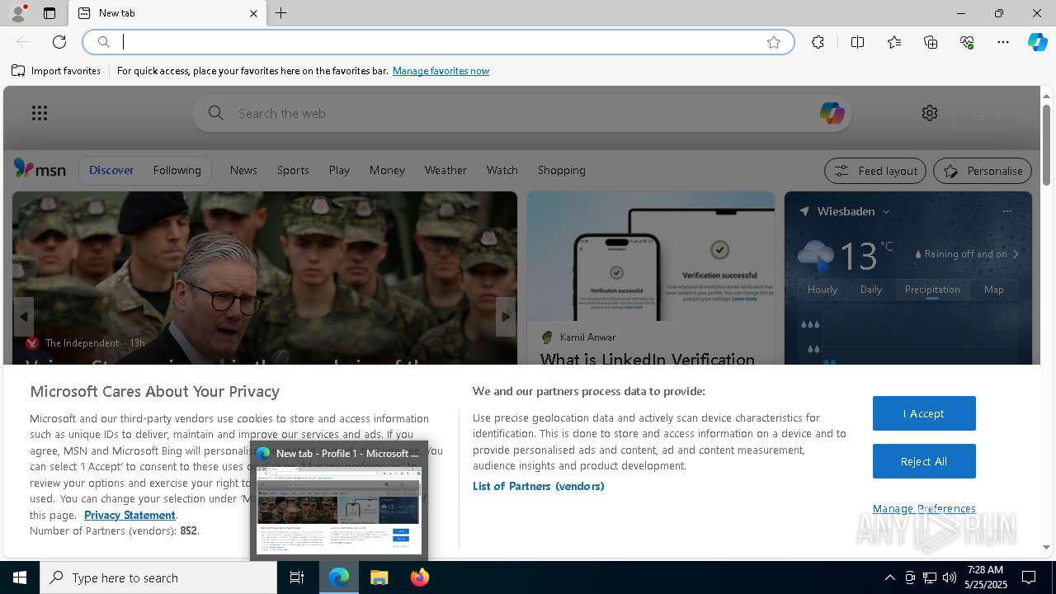Open the Shopping menu item
This screenshot has width=1056, height=594.
[x=561, y=170]
